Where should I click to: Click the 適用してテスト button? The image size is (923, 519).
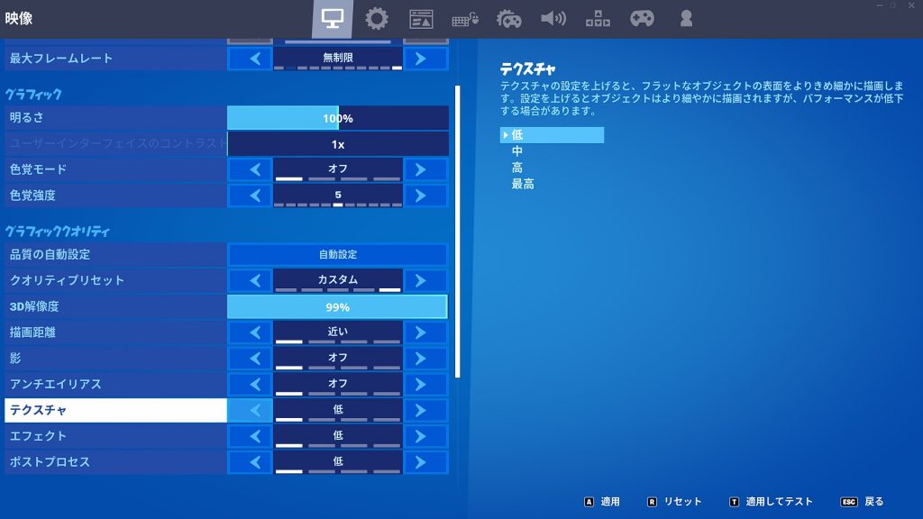pos(771,501)
